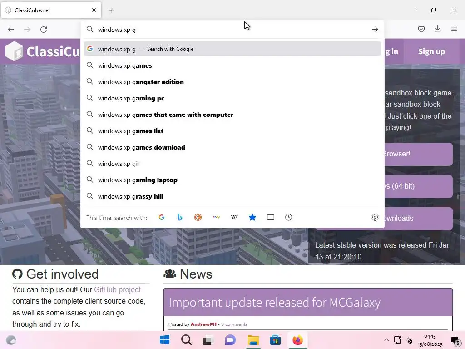Open a new tab with plus icon
This screenshot has width=465, height=349.
(x=111, y=10)
